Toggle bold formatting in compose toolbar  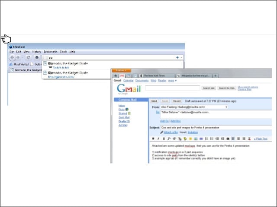coord(153,139)
